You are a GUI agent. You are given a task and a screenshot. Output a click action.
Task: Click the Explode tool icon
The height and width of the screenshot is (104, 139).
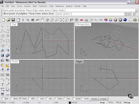(8, 65)
